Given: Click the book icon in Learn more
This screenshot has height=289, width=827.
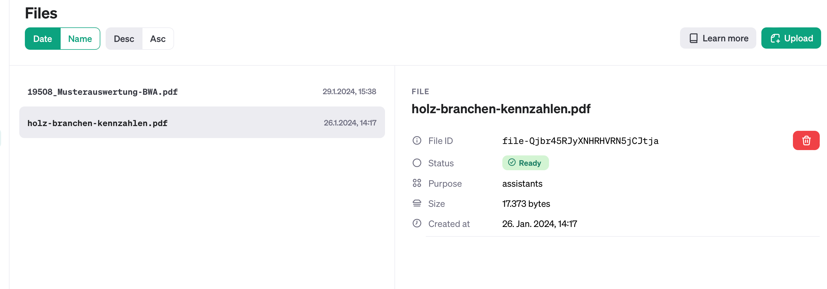Looking at the screenshot, I should 693,39.
